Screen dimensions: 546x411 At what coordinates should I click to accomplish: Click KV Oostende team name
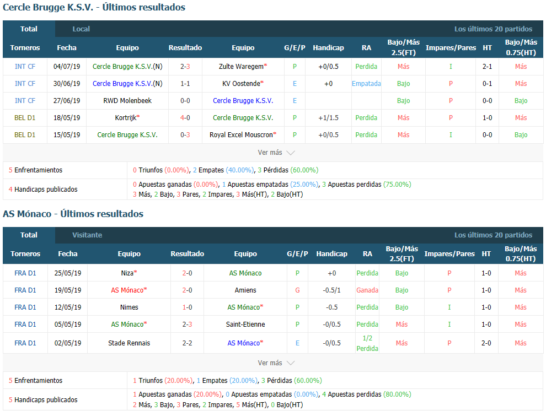tap(242, 83)
